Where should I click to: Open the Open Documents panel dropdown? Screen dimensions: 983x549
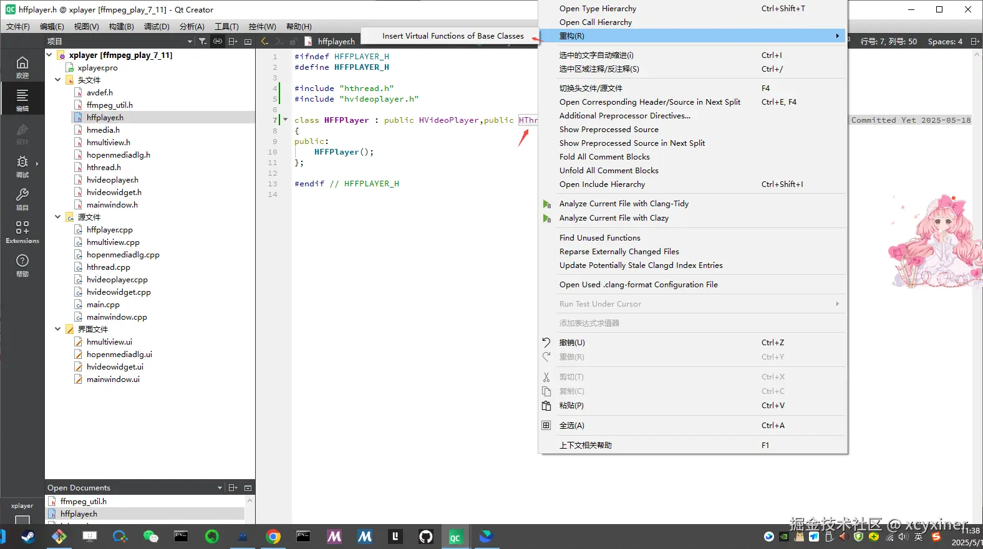pos(220,488)
